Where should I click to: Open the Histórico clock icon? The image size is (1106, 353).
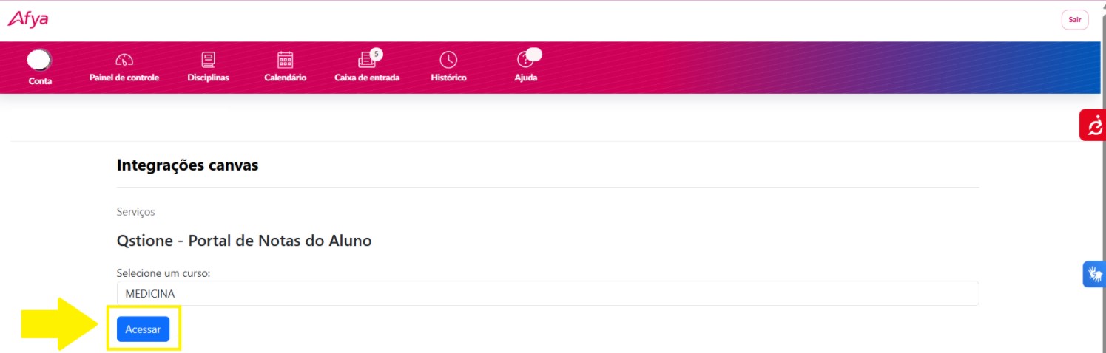click(x=448, y=60)
